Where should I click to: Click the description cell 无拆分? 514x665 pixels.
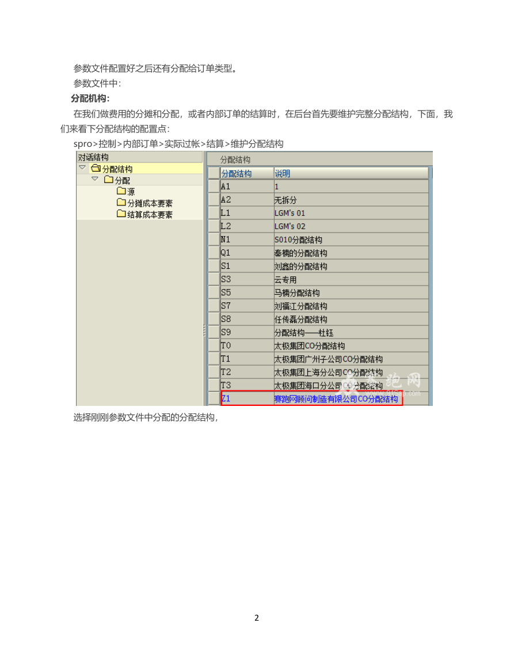[351, 200]
